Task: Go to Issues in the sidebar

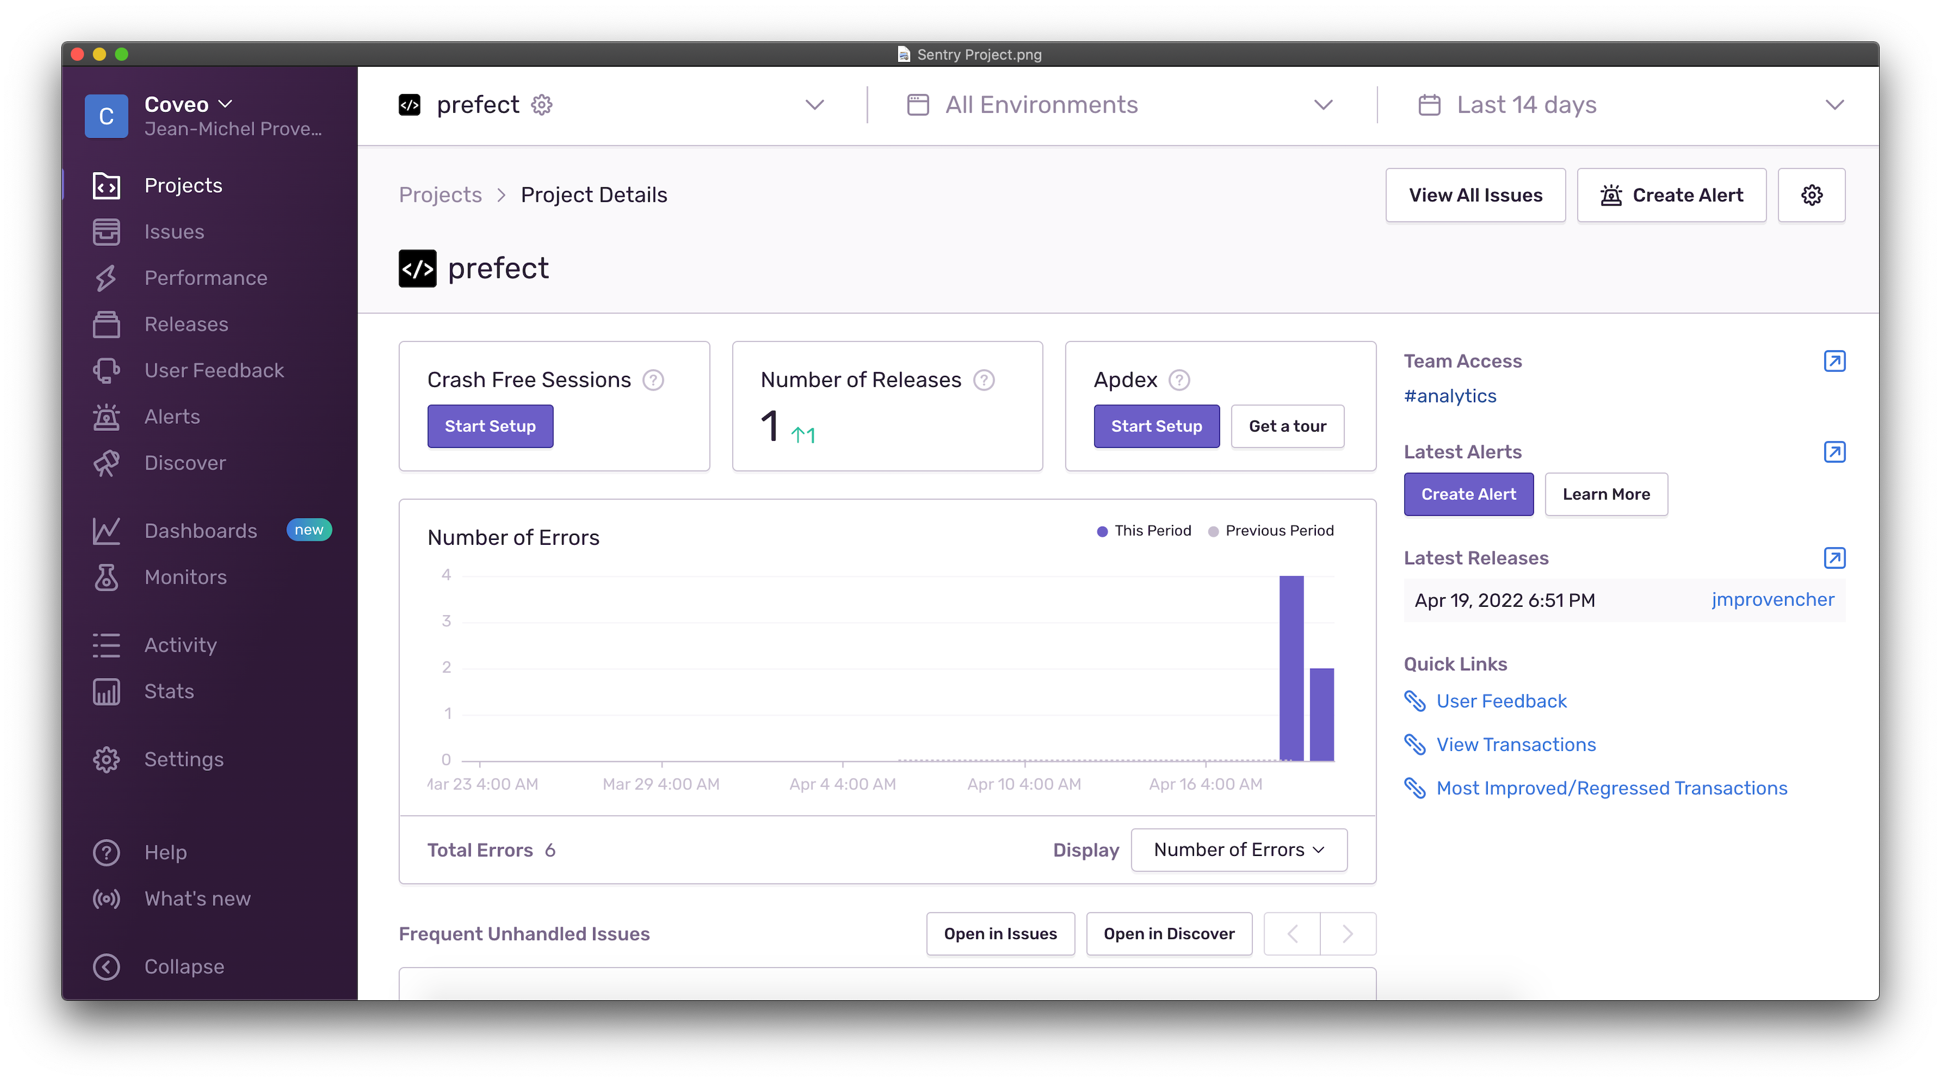Action: click(x=174, y=232)
